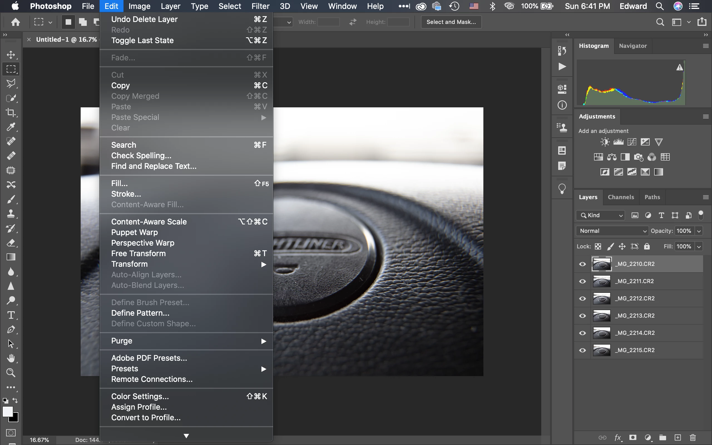The height and width of the screenshot is (445, 712).
Task: Select the Horizontal Type tool
Action: point(11,315)
